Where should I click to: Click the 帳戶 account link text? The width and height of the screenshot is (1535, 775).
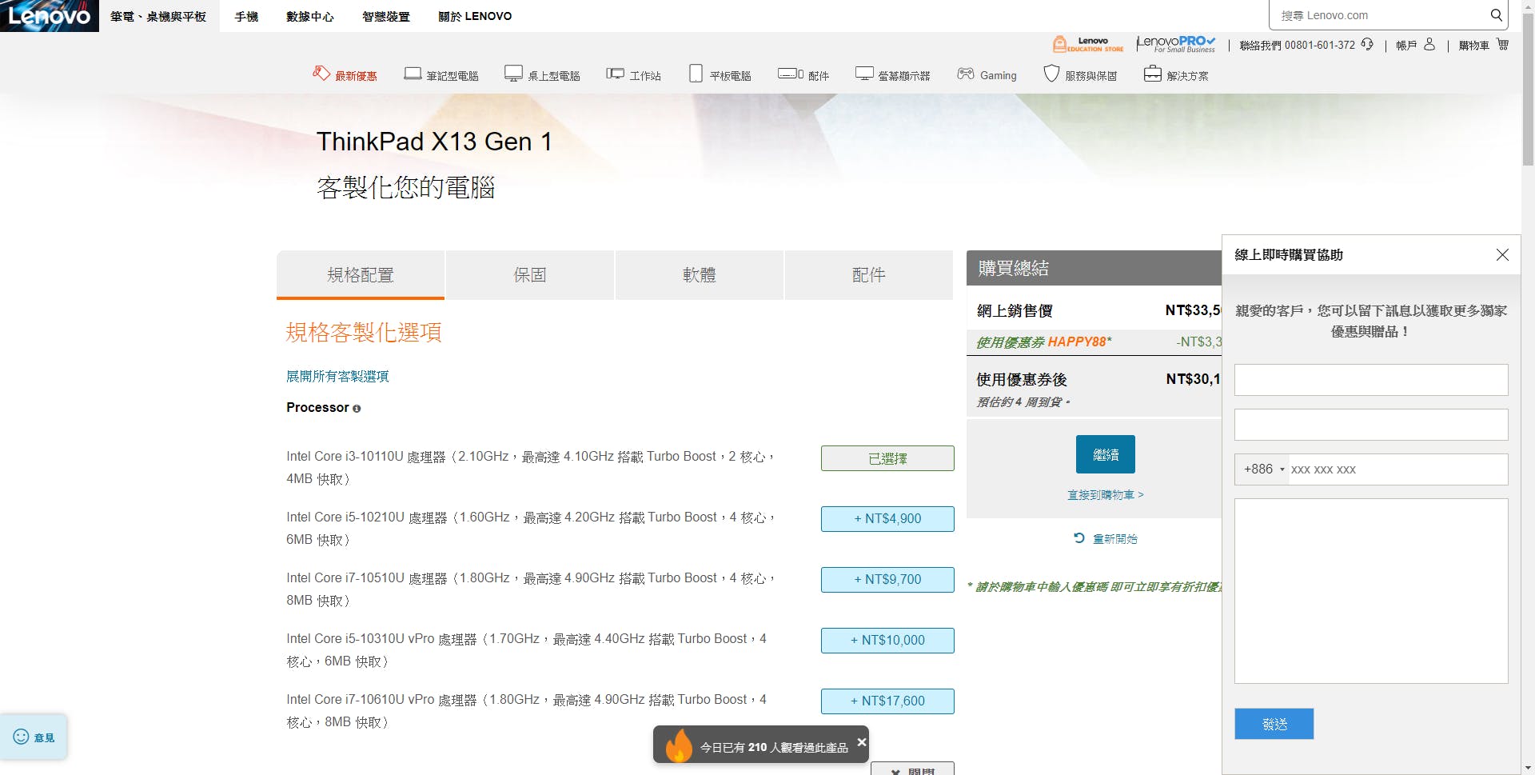pyautogui.click(x=1406, y=46)
